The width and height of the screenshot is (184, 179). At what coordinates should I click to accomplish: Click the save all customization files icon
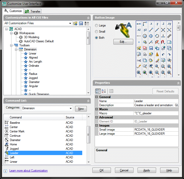81,23
